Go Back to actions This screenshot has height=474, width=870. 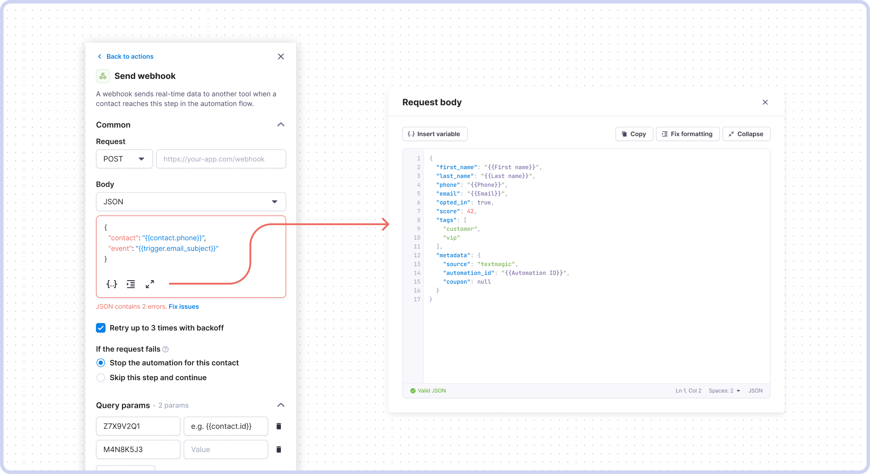click(x=125, y=56)
